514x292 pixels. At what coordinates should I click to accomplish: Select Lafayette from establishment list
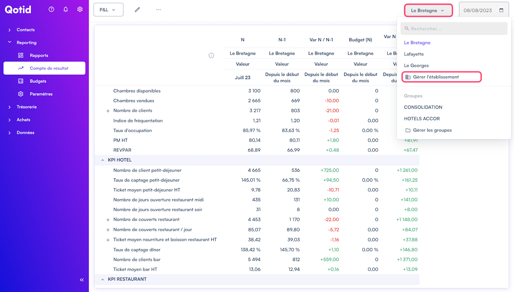tap(414, 54)
